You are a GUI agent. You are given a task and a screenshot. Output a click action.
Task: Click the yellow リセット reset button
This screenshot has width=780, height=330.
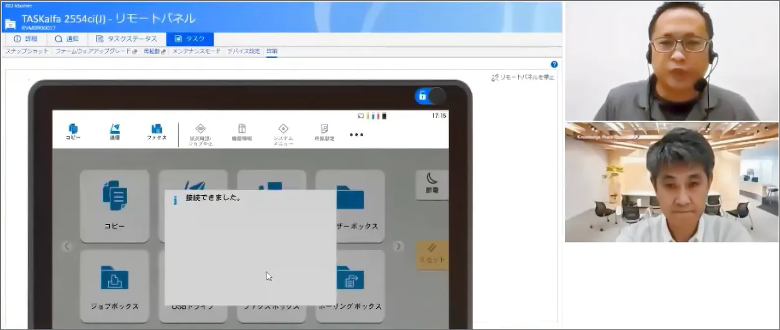pos(432,255)
